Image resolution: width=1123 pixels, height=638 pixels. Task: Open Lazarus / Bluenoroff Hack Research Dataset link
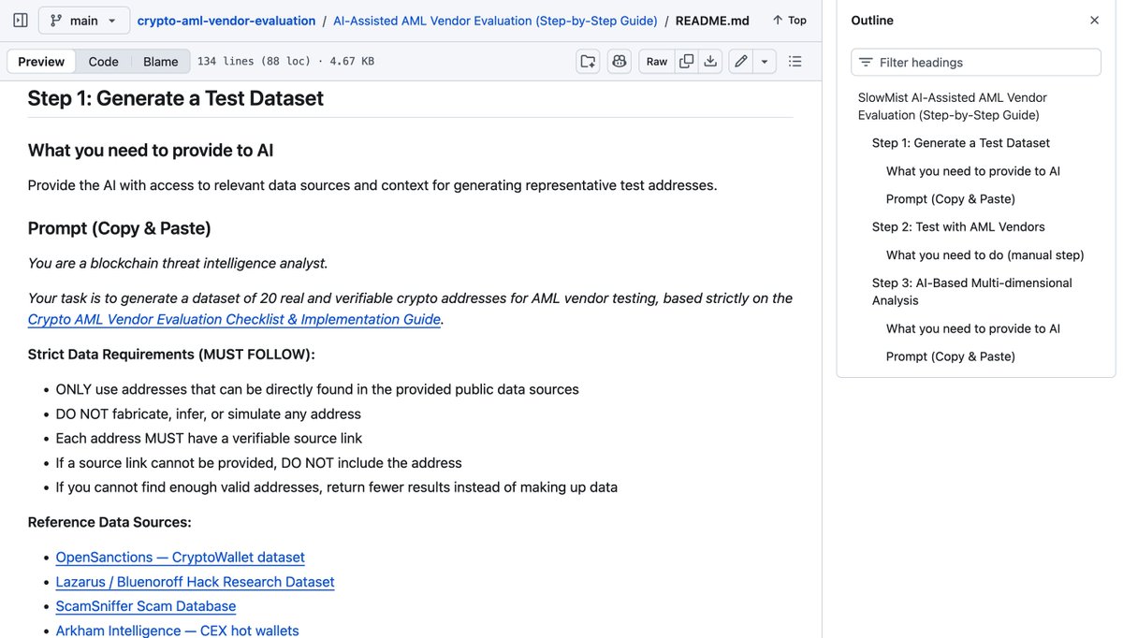tap(195, 582)
